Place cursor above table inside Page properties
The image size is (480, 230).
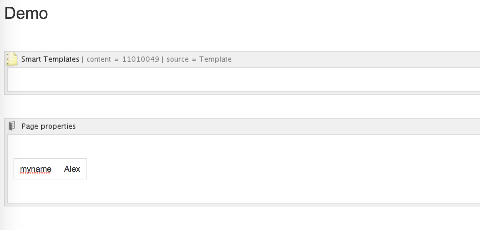click(x=244, y=146)
